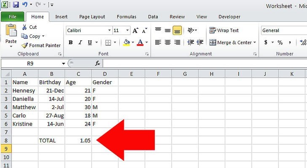Click the Orientation text angle icon
307x168 pixels.
pyautogui.click(x=191, y=30)
